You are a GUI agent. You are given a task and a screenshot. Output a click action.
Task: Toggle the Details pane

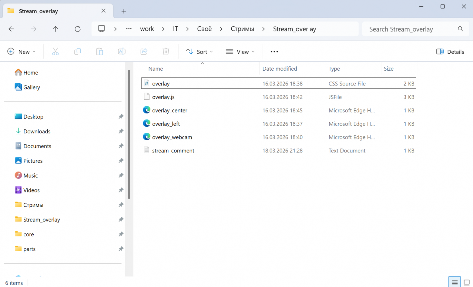(450, 52)
